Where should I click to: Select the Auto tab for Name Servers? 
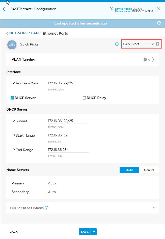tap(129, 170)
